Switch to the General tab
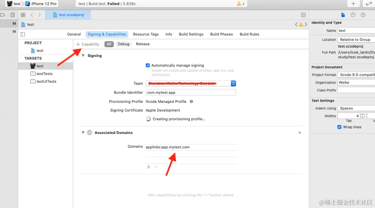 click(74, 34)
